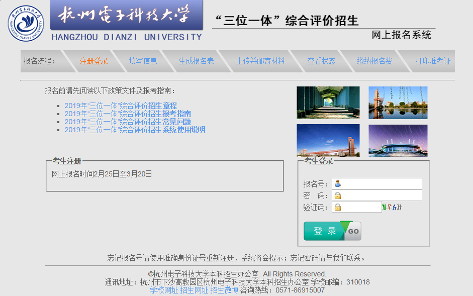The height and width of the screenshot is (296, 473).
Task: Open the 招生微博 footer link
Action: pos(224,290)
